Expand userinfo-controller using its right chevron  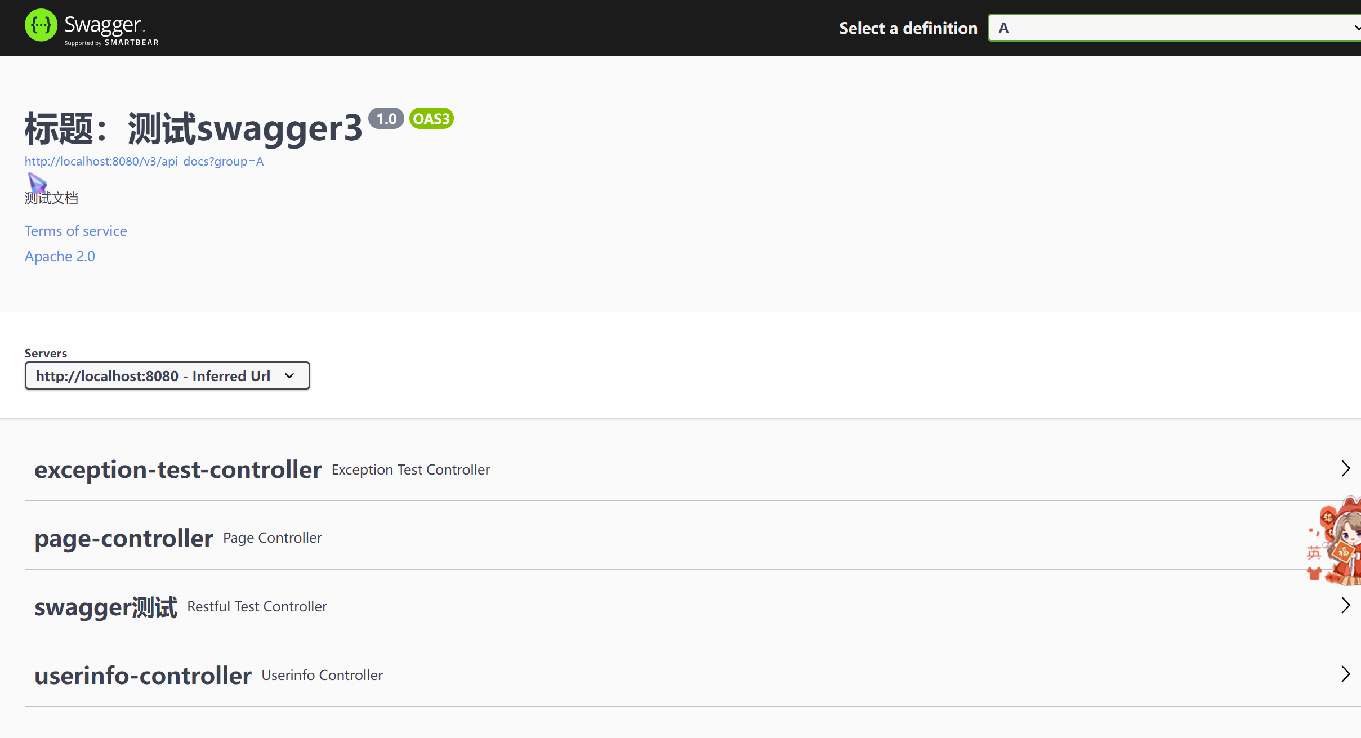(1345, 674)
